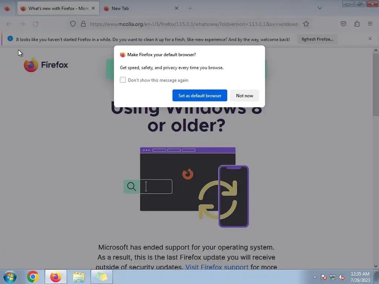
Task: Click the mozilla.org URL address bar
Action: [194, 24]
